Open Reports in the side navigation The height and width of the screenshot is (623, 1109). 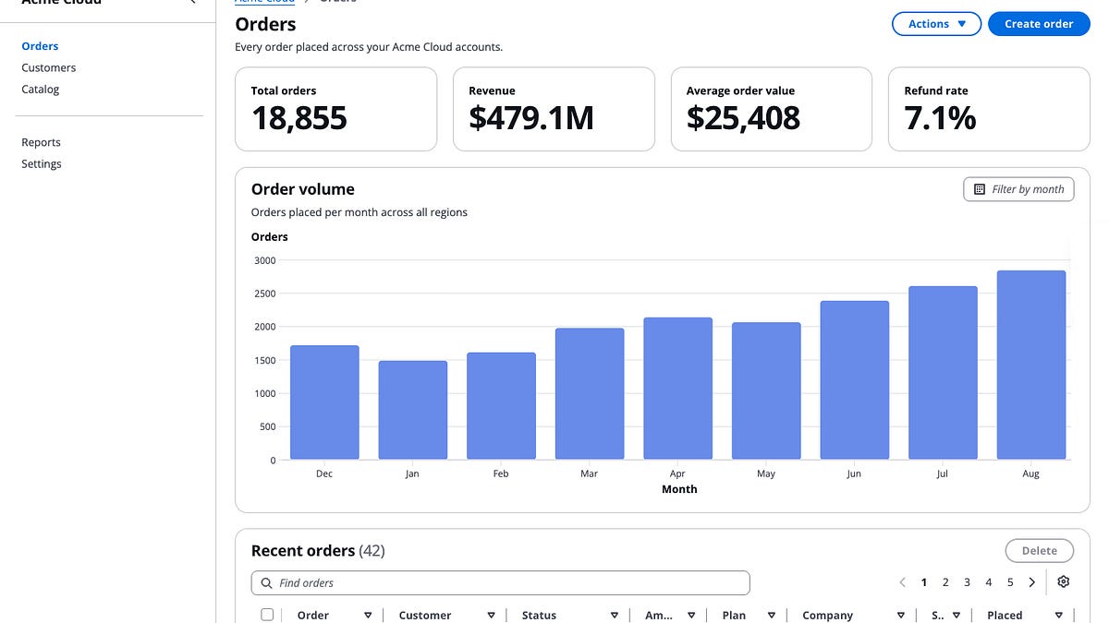41,142
